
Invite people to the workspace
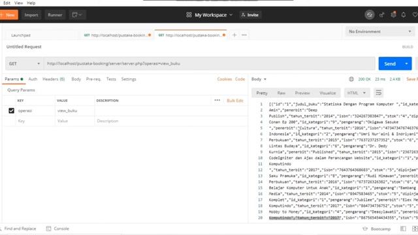pyautogui.click(x=250, y=15)
